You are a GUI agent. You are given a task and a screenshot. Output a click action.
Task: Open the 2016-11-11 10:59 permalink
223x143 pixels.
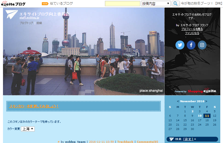point(101,142)
